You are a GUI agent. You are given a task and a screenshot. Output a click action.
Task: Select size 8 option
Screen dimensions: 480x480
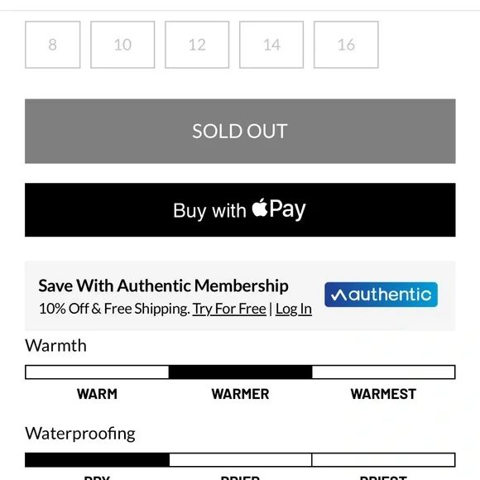click(53, 45)
